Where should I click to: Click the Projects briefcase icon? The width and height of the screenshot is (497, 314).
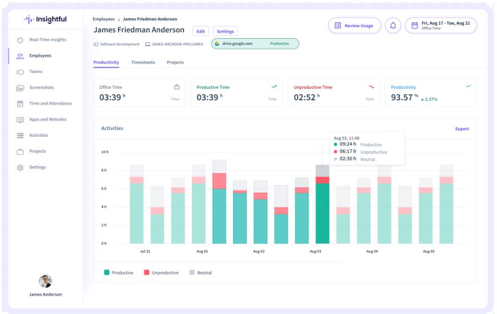pos(20,152)
